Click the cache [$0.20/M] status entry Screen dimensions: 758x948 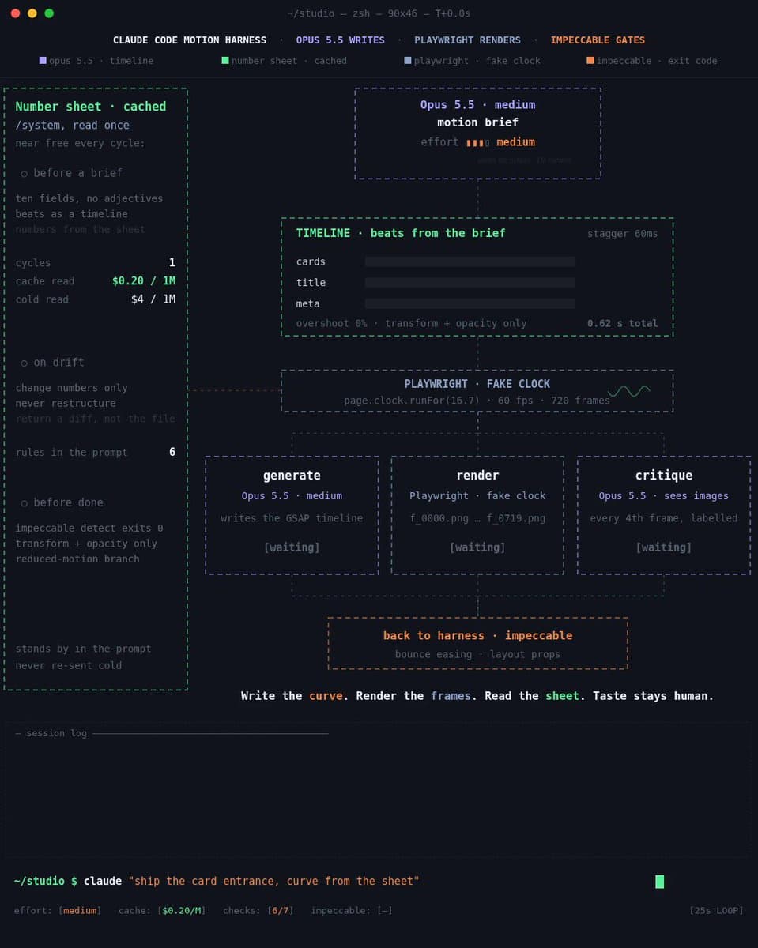[162, 910]
